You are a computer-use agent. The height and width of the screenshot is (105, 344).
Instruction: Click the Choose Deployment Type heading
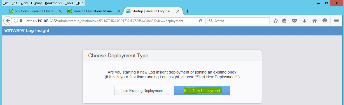coord(118,55)
